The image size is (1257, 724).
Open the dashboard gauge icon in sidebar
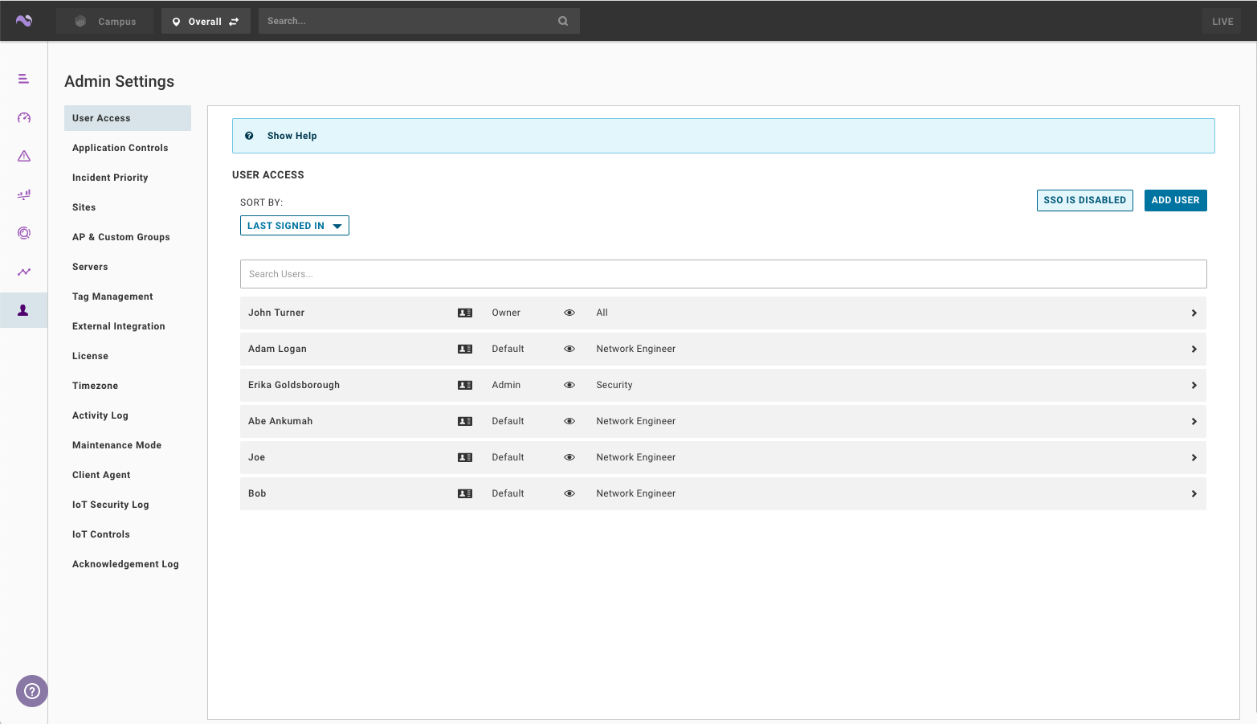click(x=24, y=117)
